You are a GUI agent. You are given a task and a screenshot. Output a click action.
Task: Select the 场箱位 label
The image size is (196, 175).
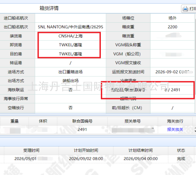pyautogui.click(x=128, y=18)
